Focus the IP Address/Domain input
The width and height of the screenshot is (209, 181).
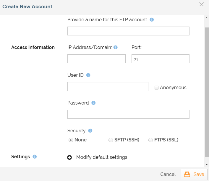pyautogui.click(x=96, y=59)
